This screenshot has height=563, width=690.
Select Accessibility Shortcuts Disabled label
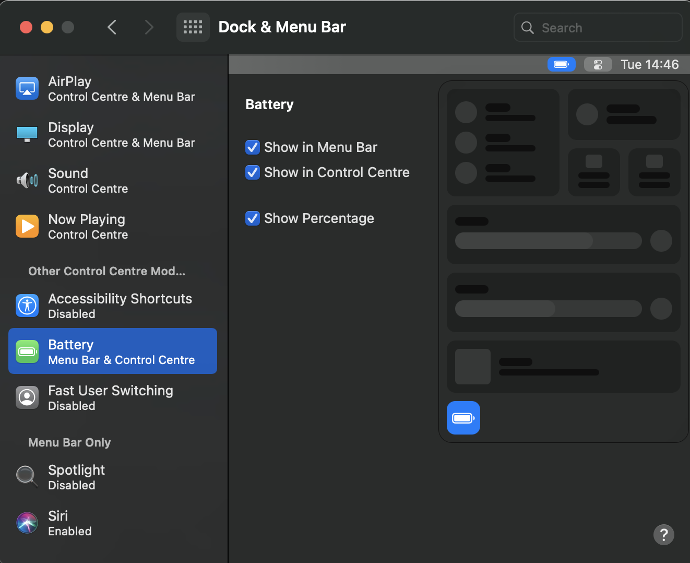tap(120, 306)
